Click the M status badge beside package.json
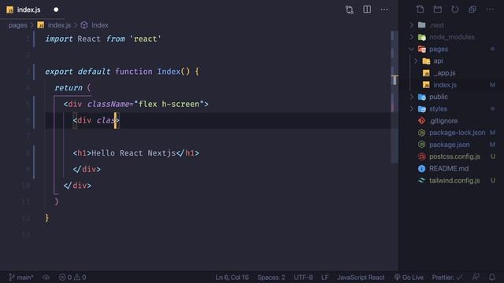The image size is (504, 283). 492,145
